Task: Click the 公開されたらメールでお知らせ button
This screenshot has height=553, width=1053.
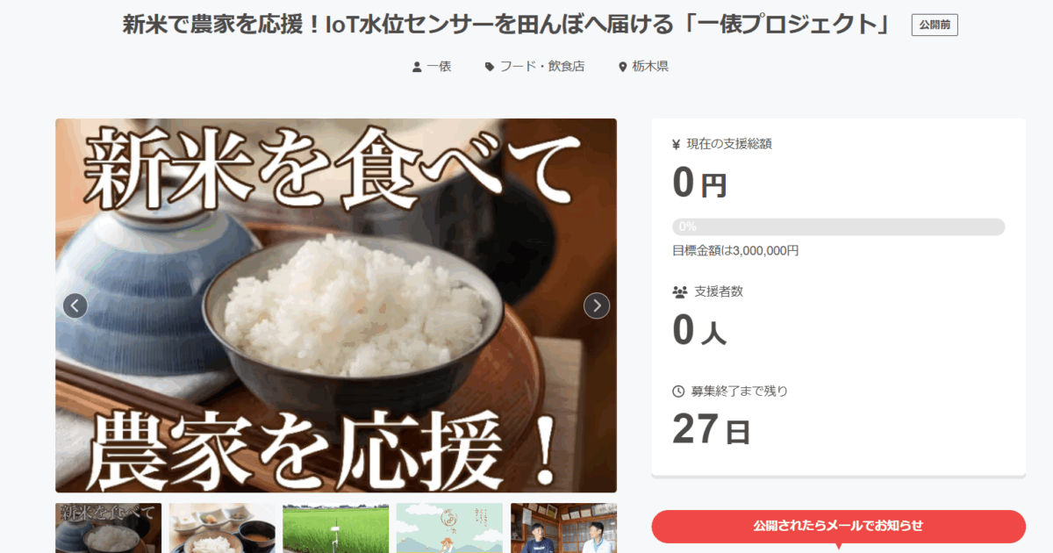Action: coord(838,526)
